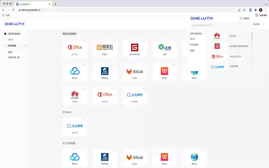
Task: Click the OneAuth logo inside the popup
Action: point(201,18)
